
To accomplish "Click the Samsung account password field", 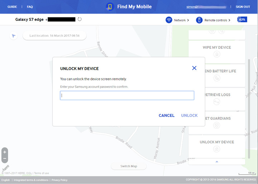I will pos(127,95).
